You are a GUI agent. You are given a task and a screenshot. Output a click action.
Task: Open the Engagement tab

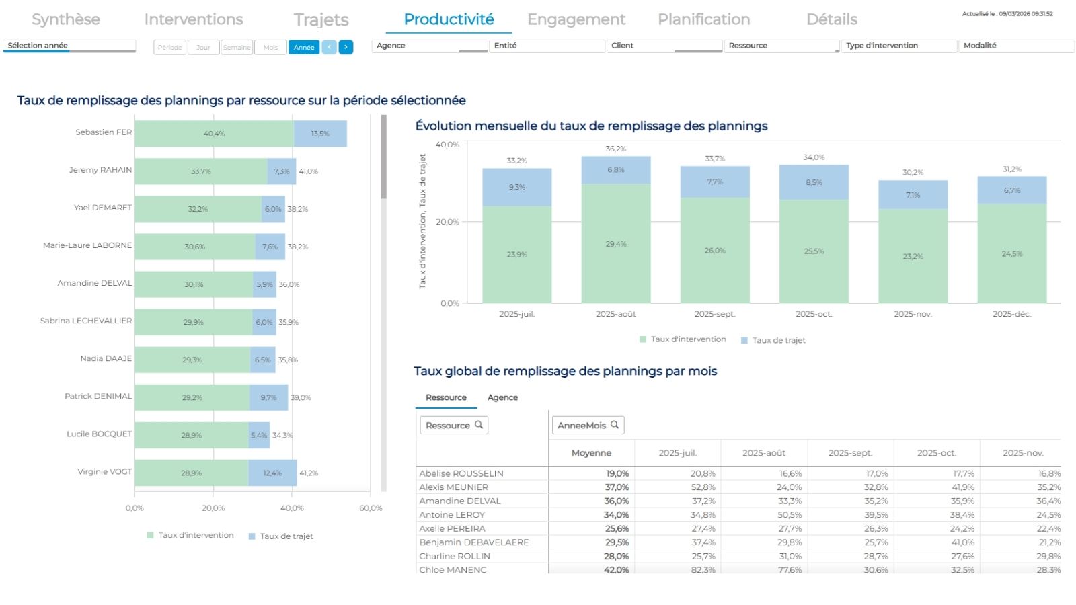tap(576, 19)
